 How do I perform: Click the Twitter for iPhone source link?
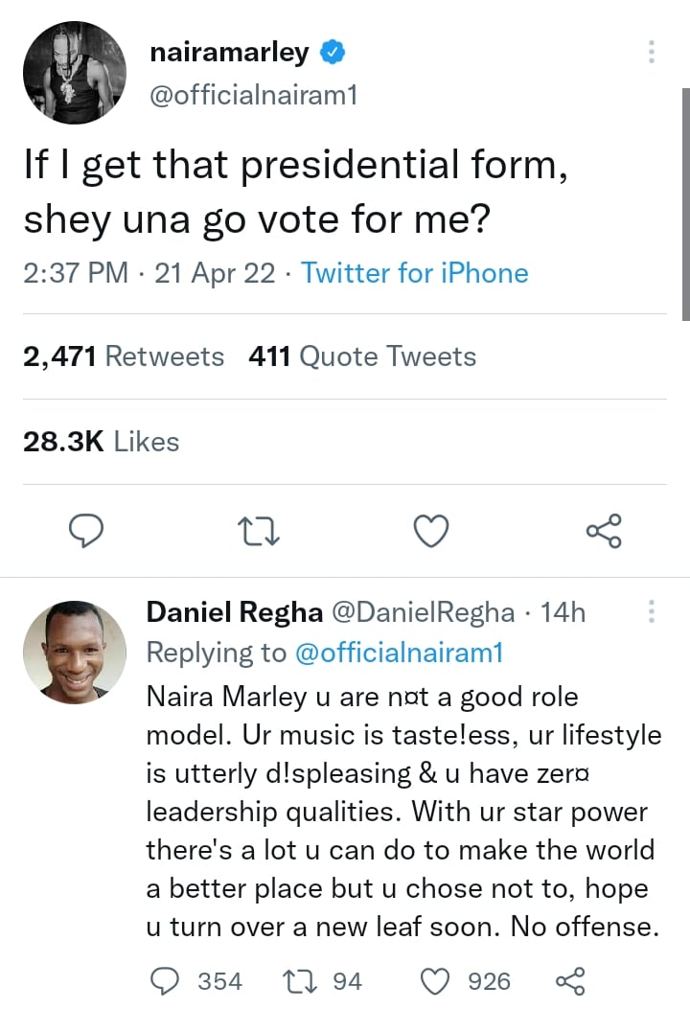(x=415, y=273)
